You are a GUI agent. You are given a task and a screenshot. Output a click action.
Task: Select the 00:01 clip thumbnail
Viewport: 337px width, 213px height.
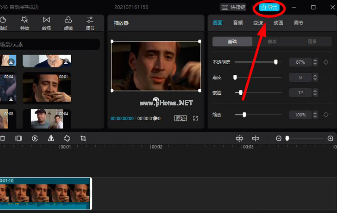click(x=47, y=88)
